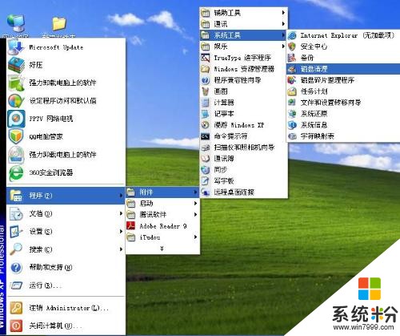The image size is (400, 336).
Task: Click the desktop folder icon at top
Action: point(59,24)
